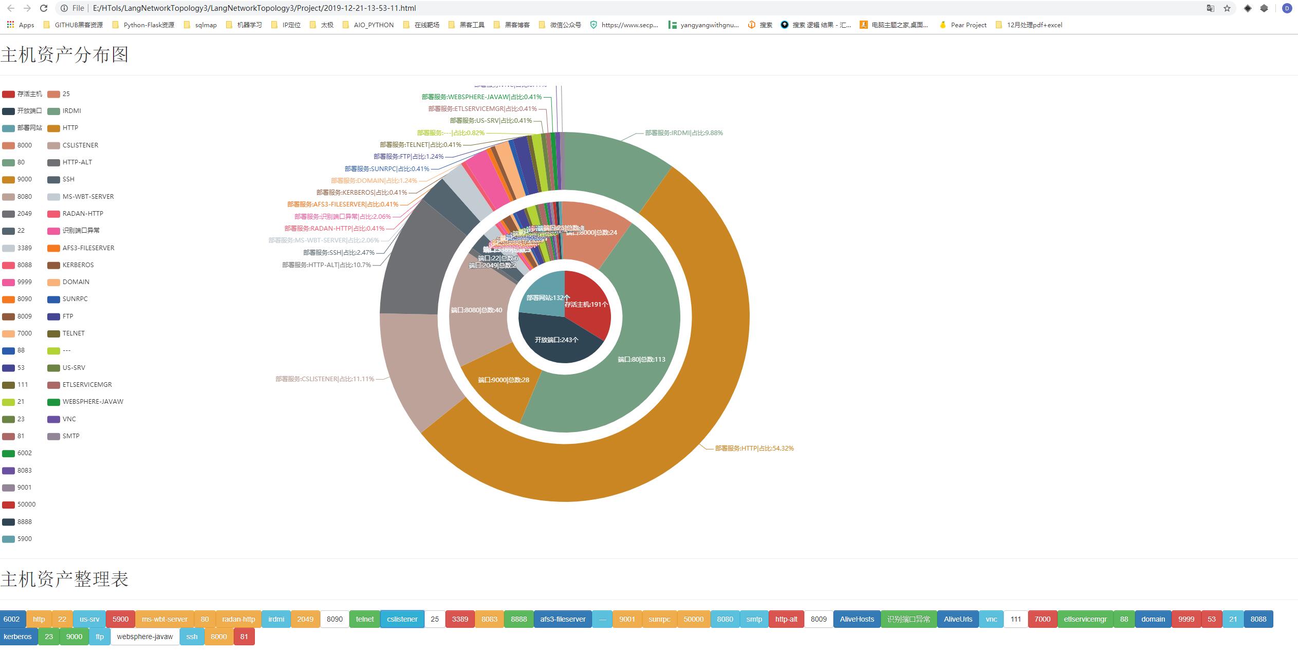Click the 8000 legend color swatch
The image size is (1298, 655).
[x=8, y=145]
